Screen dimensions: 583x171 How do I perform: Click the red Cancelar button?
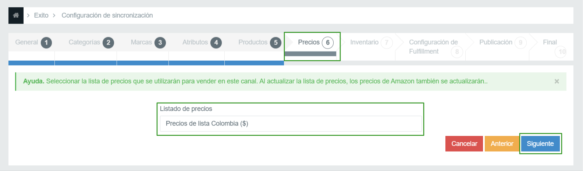[464, 144]
